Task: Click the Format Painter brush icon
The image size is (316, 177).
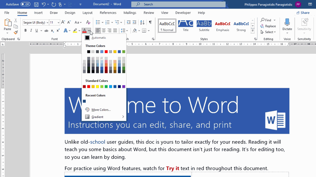Action: click(x=16, y=32)
